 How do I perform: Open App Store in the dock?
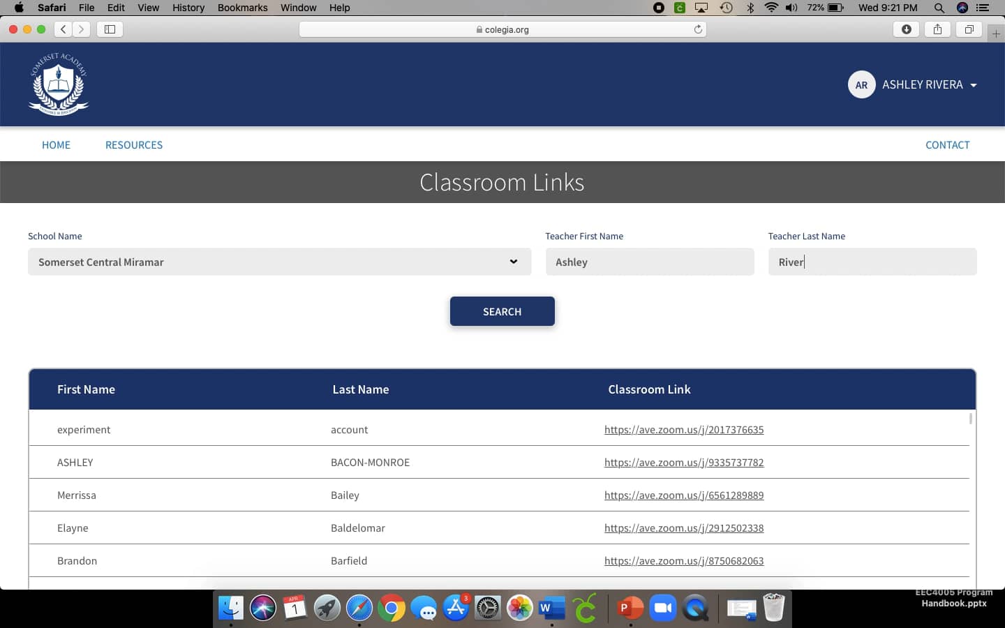point(456,608)
